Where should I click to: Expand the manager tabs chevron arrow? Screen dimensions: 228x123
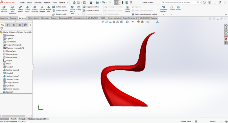click(x=31, y=25)
